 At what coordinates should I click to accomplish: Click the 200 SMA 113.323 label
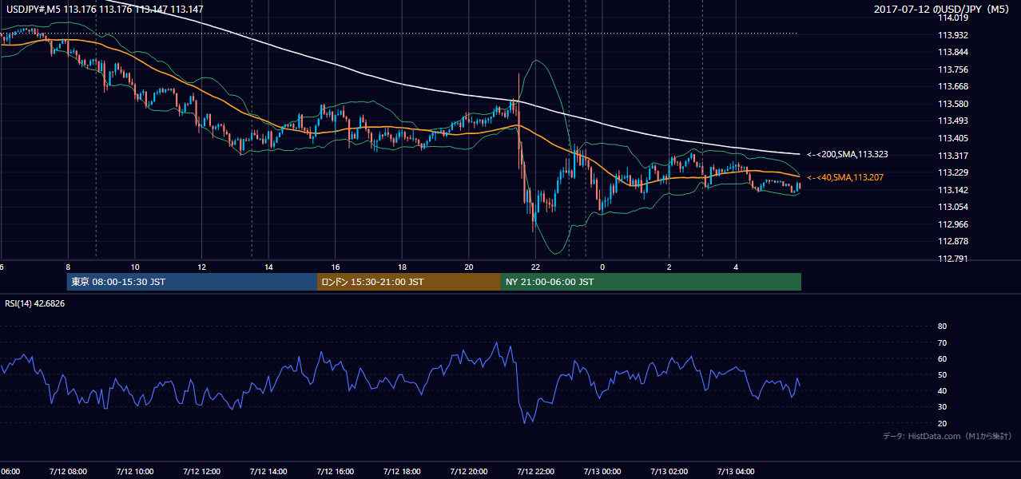pyautogui.click(x=848, y=154)
